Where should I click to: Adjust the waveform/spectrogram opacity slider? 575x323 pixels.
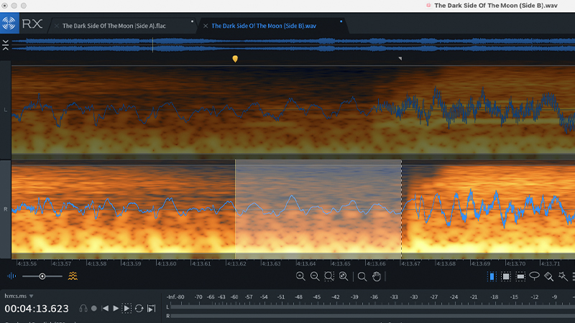click(42, 276)
